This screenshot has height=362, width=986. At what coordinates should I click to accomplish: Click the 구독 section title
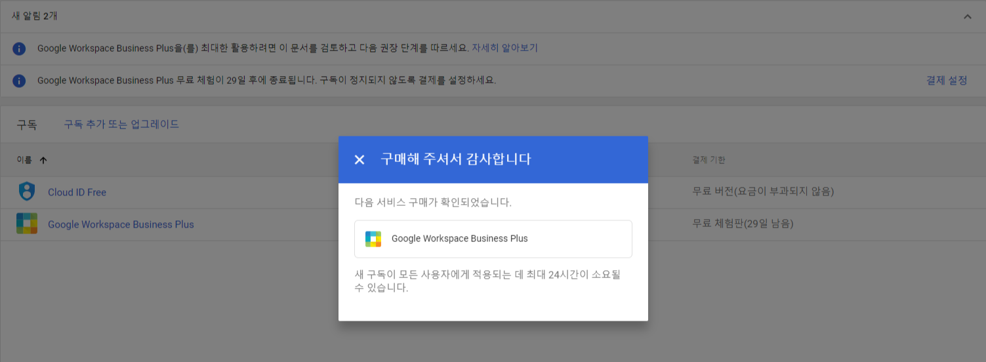point(27,125)
